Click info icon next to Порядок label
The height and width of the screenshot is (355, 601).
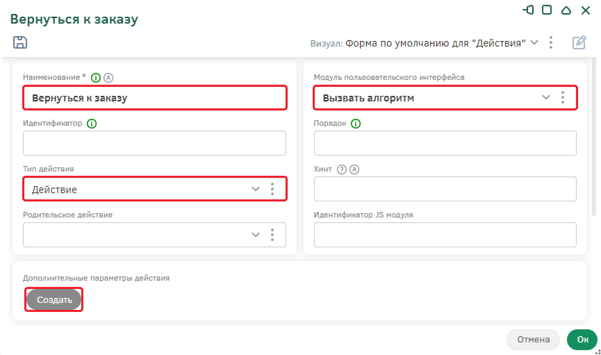click(x=356, y=124)
